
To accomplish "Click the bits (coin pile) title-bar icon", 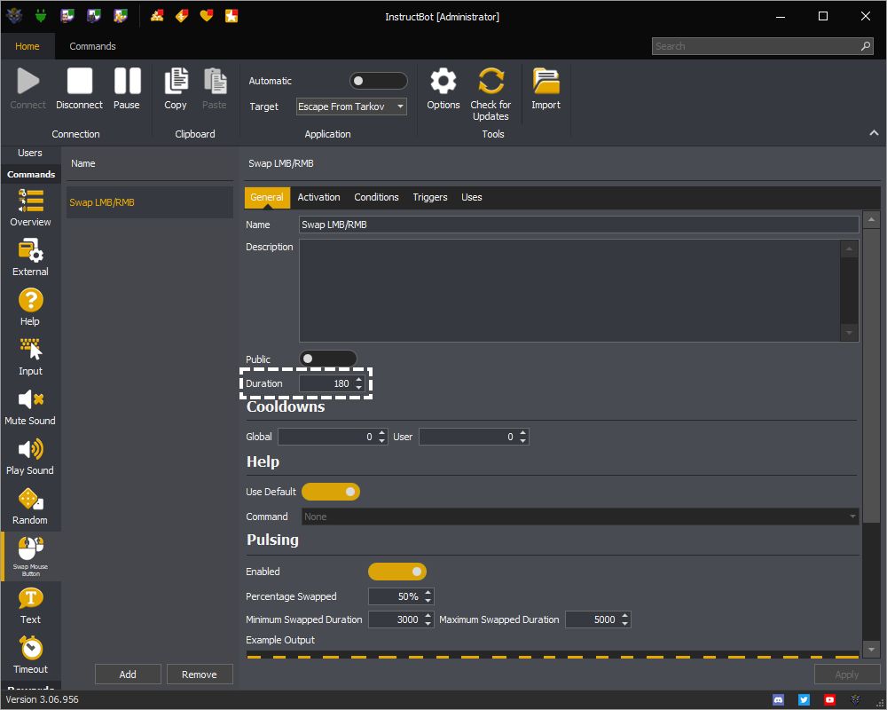I will (157, 16).
